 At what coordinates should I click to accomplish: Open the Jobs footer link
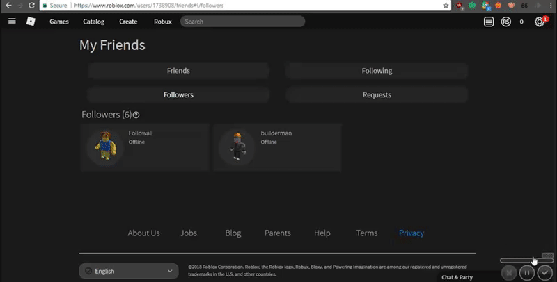(x=188, y=233)
